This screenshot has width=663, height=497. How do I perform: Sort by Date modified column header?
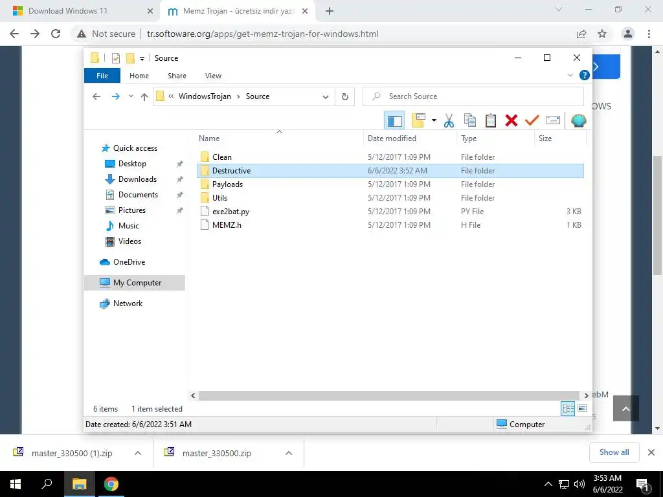point(410,138)
